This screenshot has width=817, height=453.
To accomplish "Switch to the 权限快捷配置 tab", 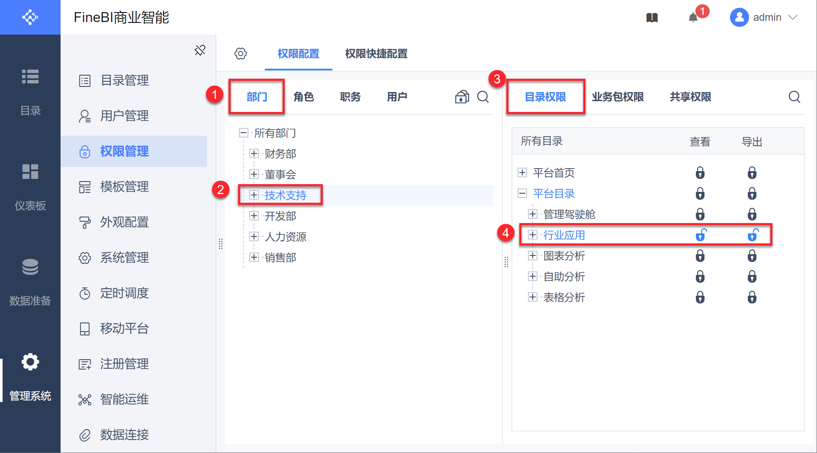I will click(376, 54).
